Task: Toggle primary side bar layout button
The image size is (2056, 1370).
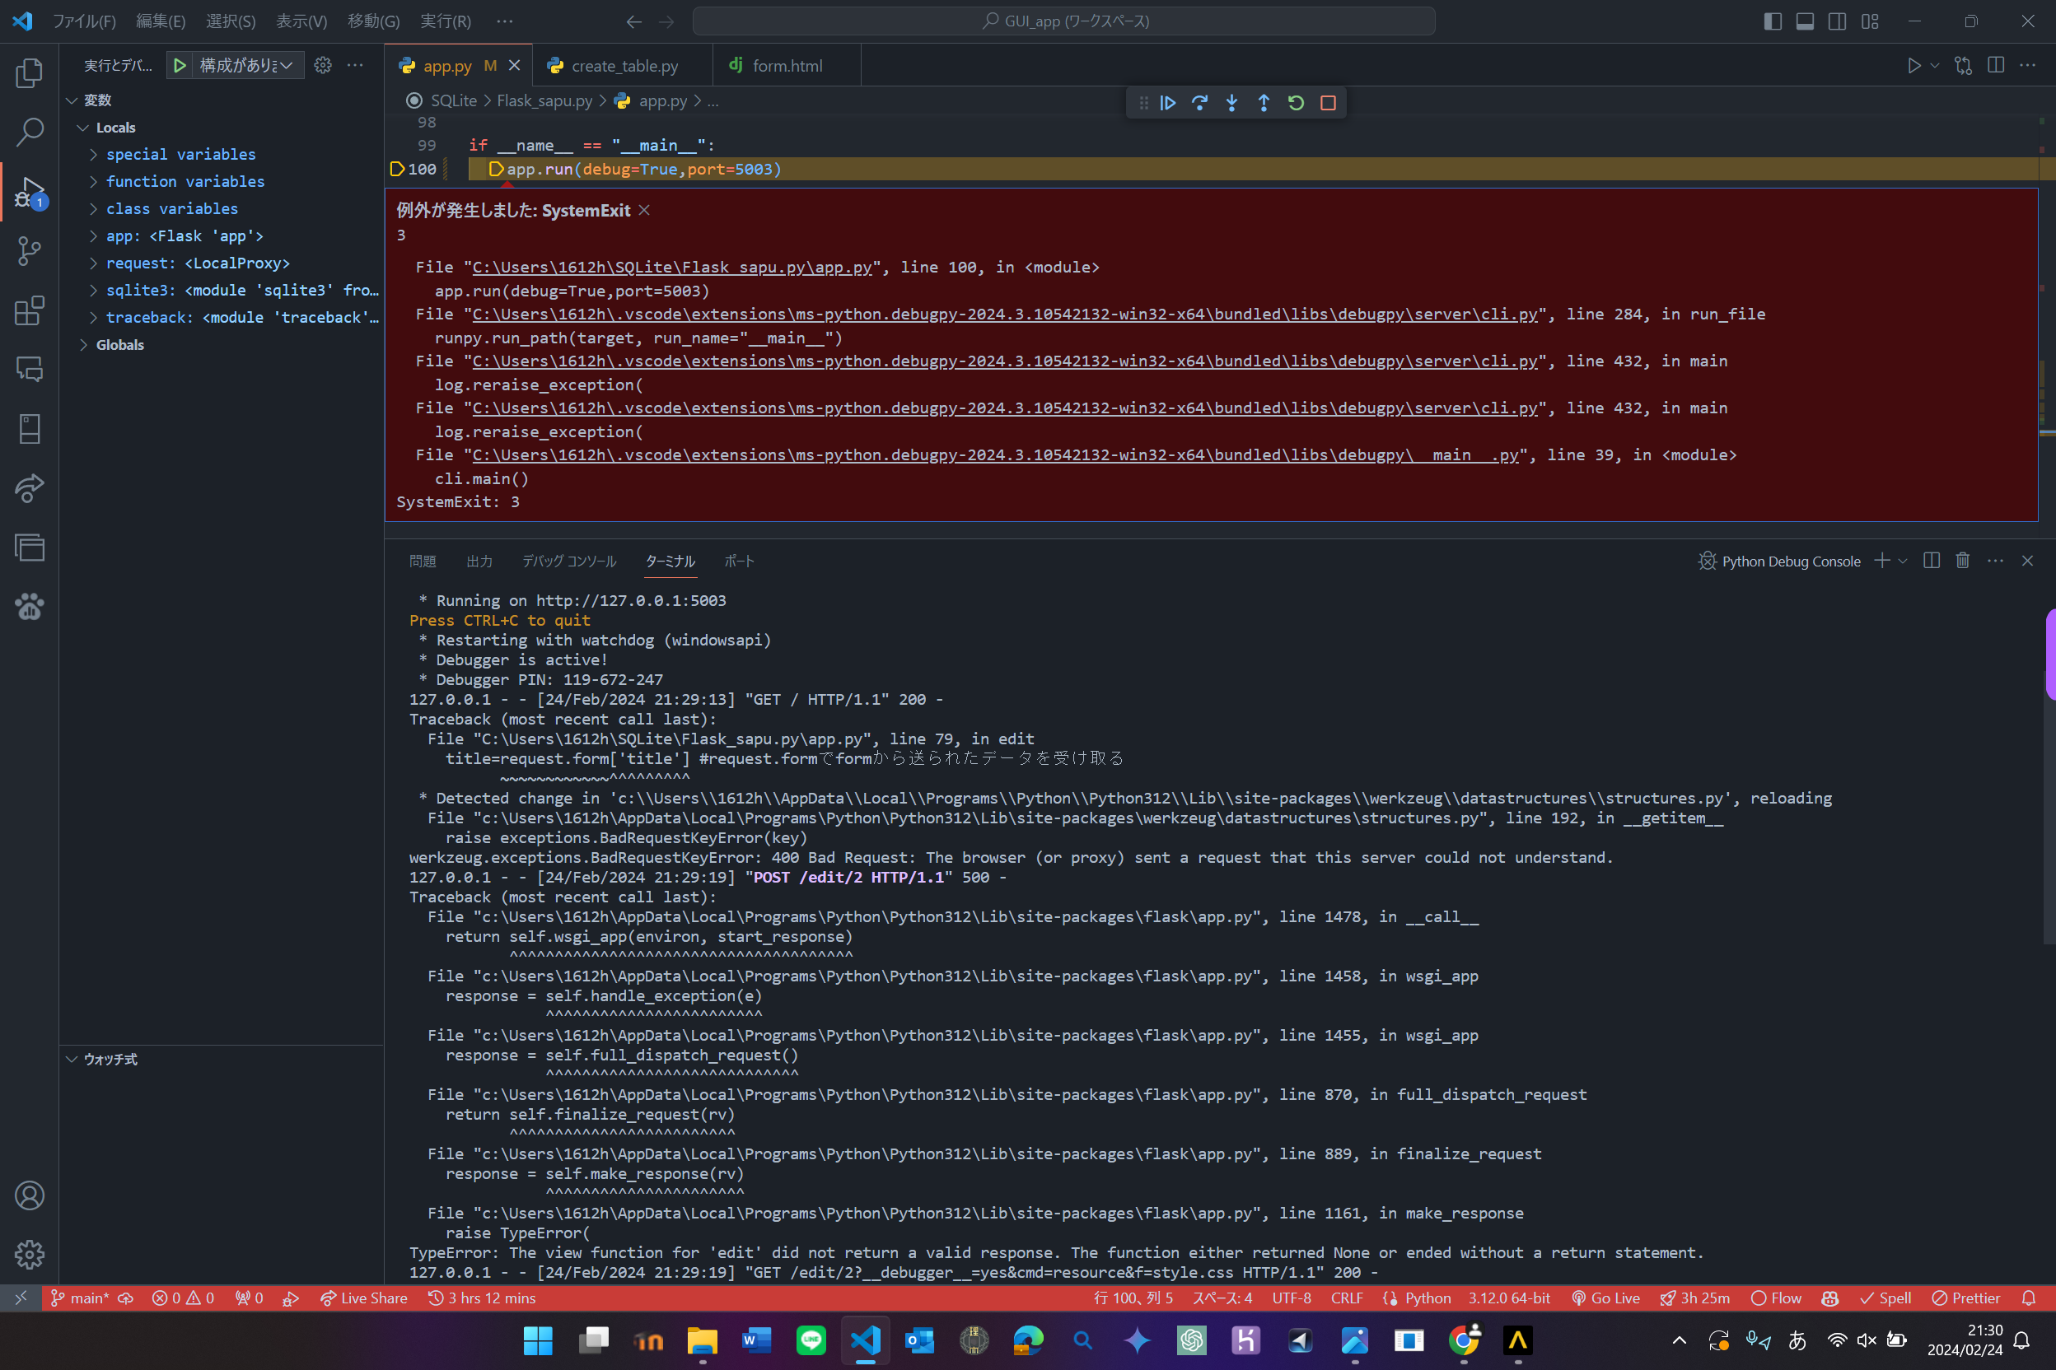Action: tap(1773, 21)
